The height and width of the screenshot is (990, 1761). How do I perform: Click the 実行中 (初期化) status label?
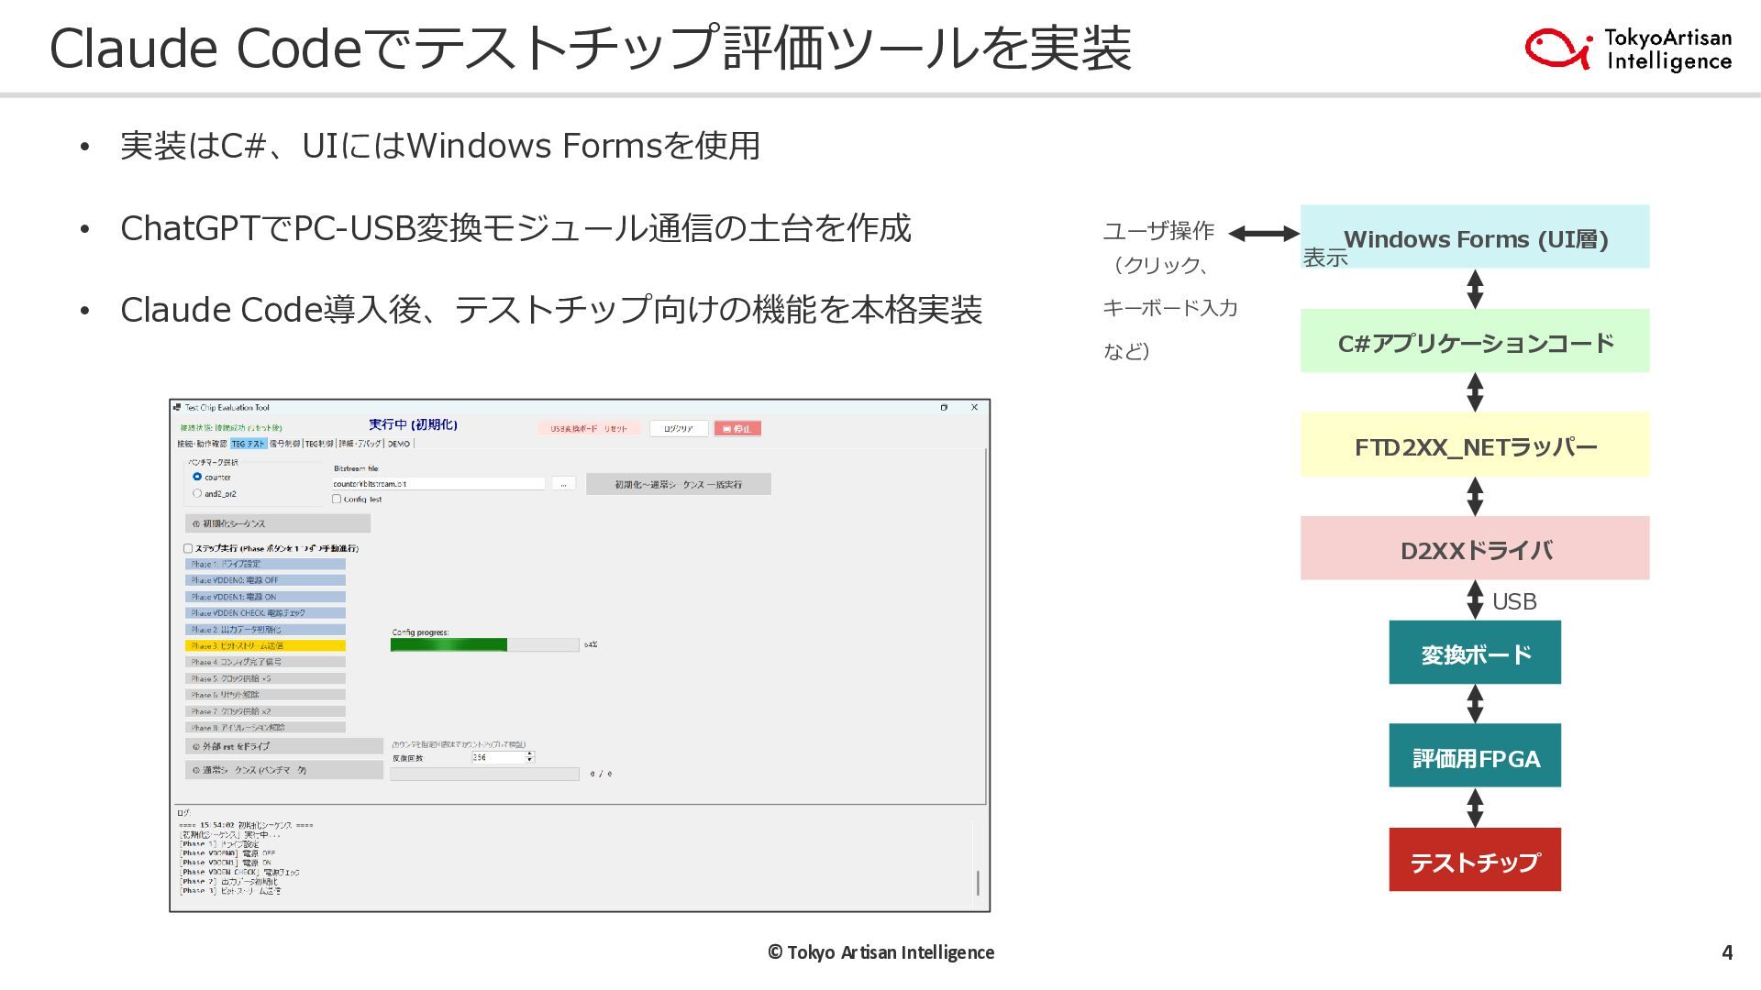tap(413, 424)
